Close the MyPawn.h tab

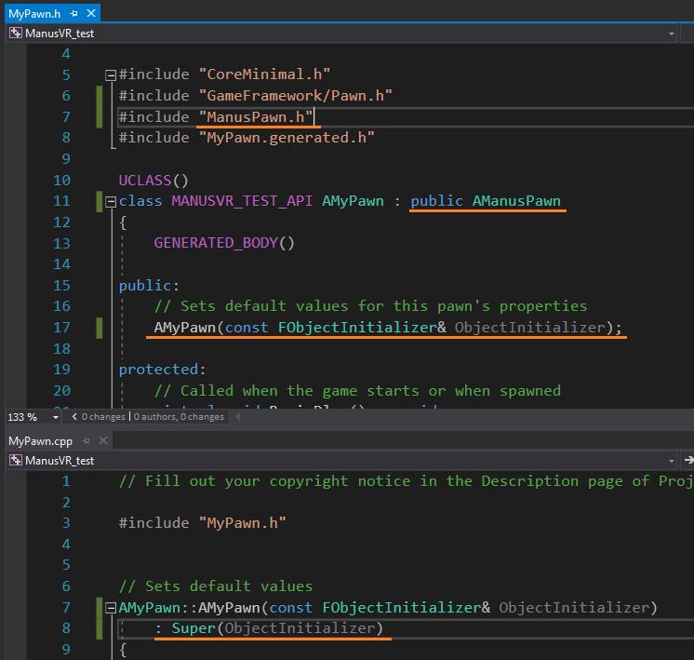tap(91, 13)
